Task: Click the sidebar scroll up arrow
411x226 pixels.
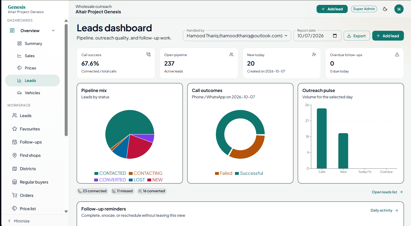Action: [66, 21]
